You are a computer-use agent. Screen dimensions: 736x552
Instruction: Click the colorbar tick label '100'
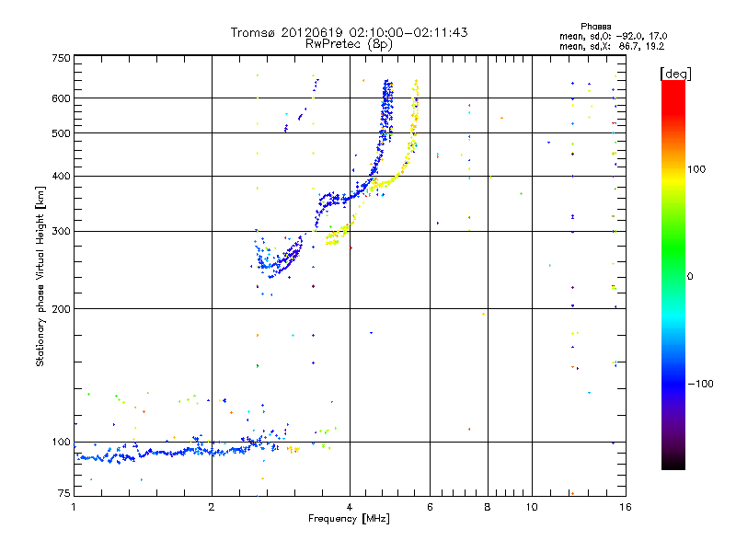(696, 169)
